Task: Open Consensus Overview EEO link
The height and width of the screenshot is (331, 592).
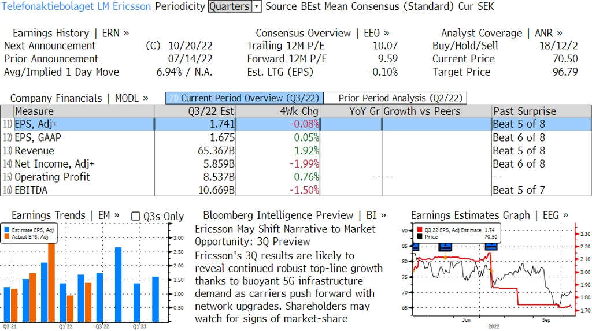Action: point(323,33)
